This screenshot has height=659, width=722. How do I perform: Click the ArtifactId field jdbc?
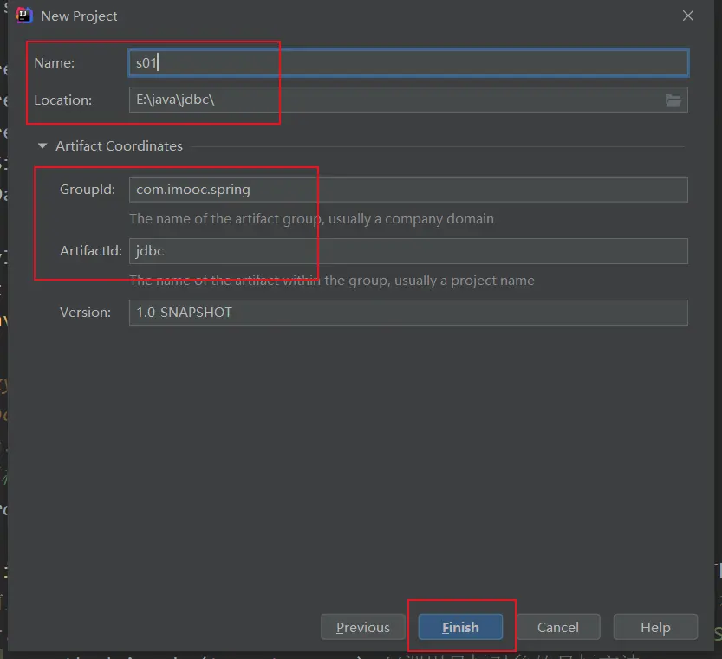(x=408, y=251)
